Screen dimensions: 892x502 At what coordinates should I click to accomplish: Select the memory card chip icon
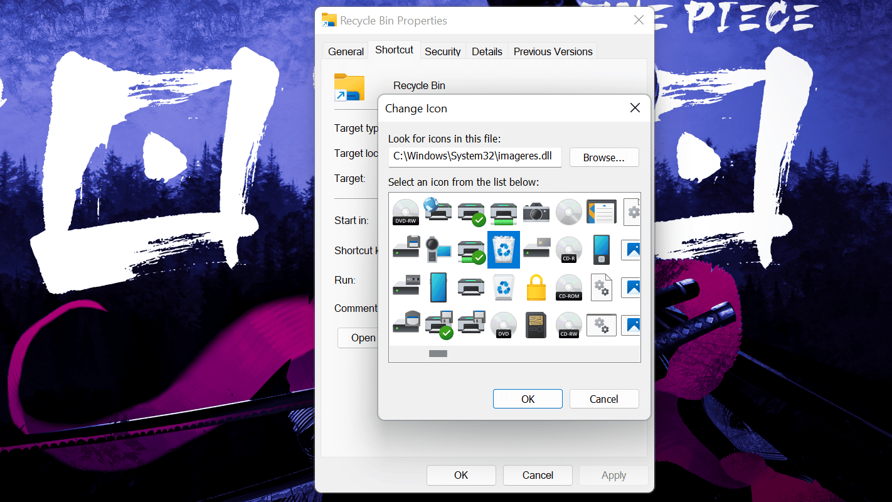coord(536,324)
